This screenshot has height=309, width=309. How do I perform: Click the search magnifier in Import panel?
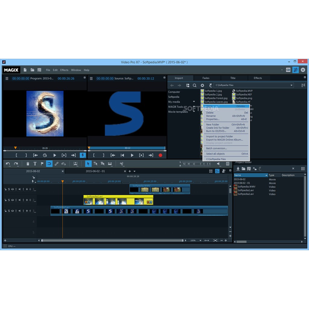click(195, 85)
